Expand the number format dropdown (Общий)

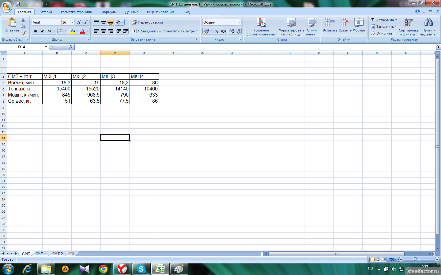pos(239,22)
